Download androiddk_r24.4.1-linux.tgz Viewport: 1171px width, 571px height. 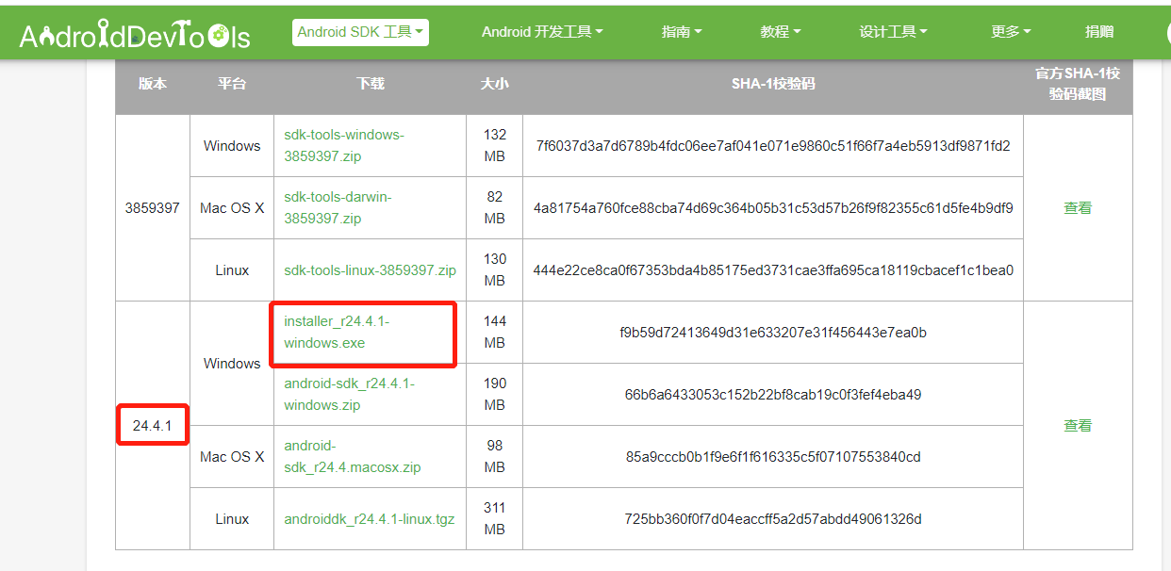click(x=370, y=519)
